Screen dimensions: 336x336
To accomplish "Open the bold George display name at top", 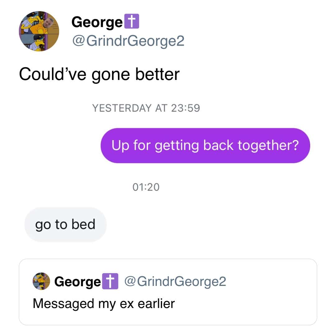I will pyautogui.click(x=97, y=22).
